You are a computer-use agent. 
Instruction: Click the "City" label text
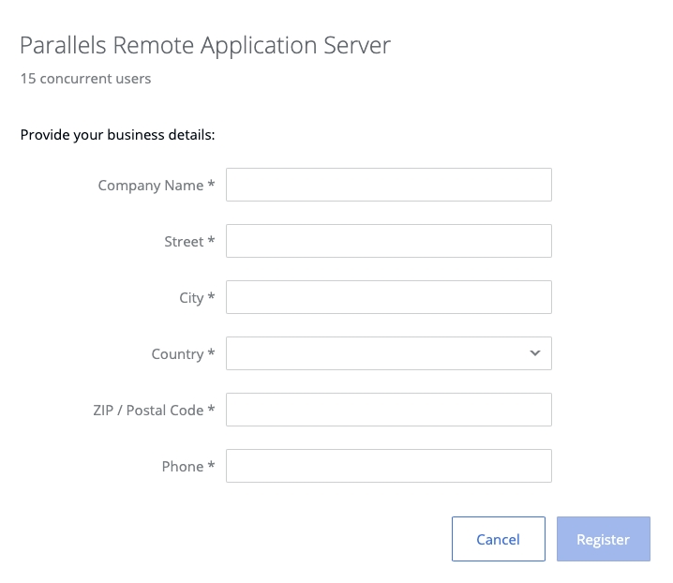[191, 298]
